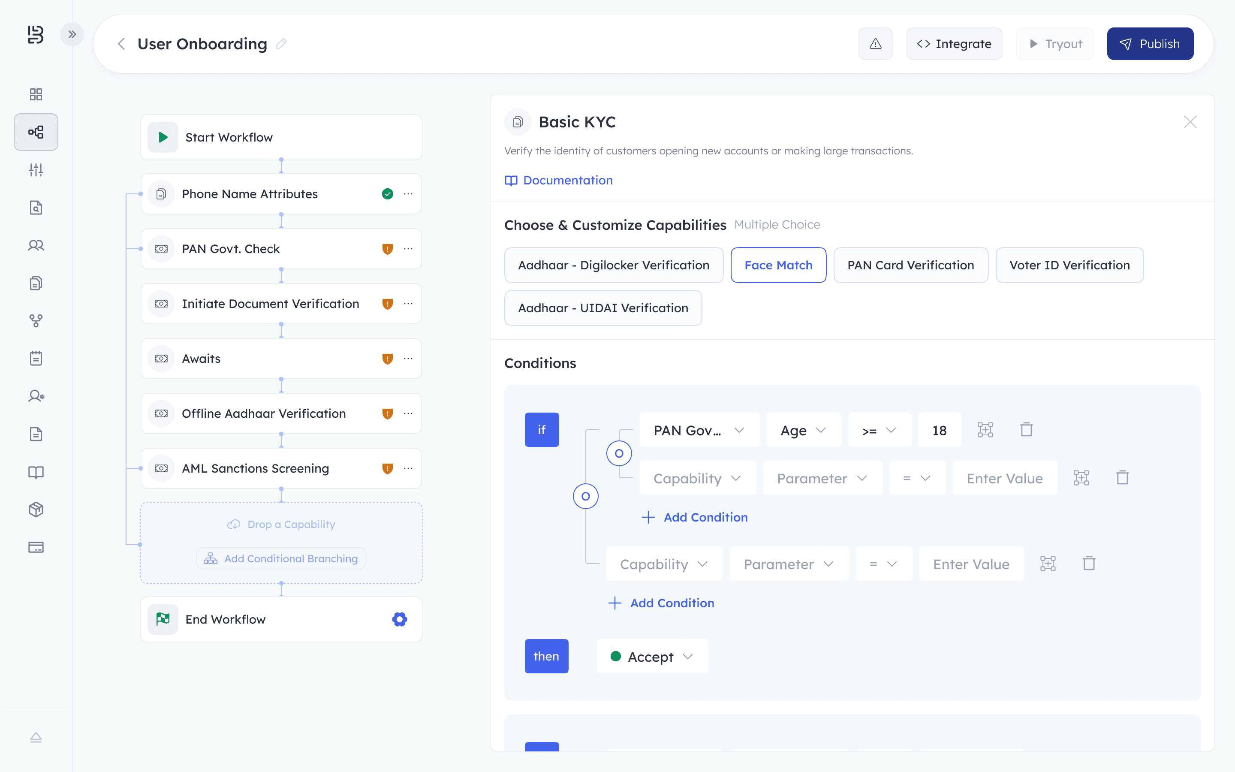
Task: Click the warning triangle icon in header
Action: pyautogui.click(x=875, y=44)
